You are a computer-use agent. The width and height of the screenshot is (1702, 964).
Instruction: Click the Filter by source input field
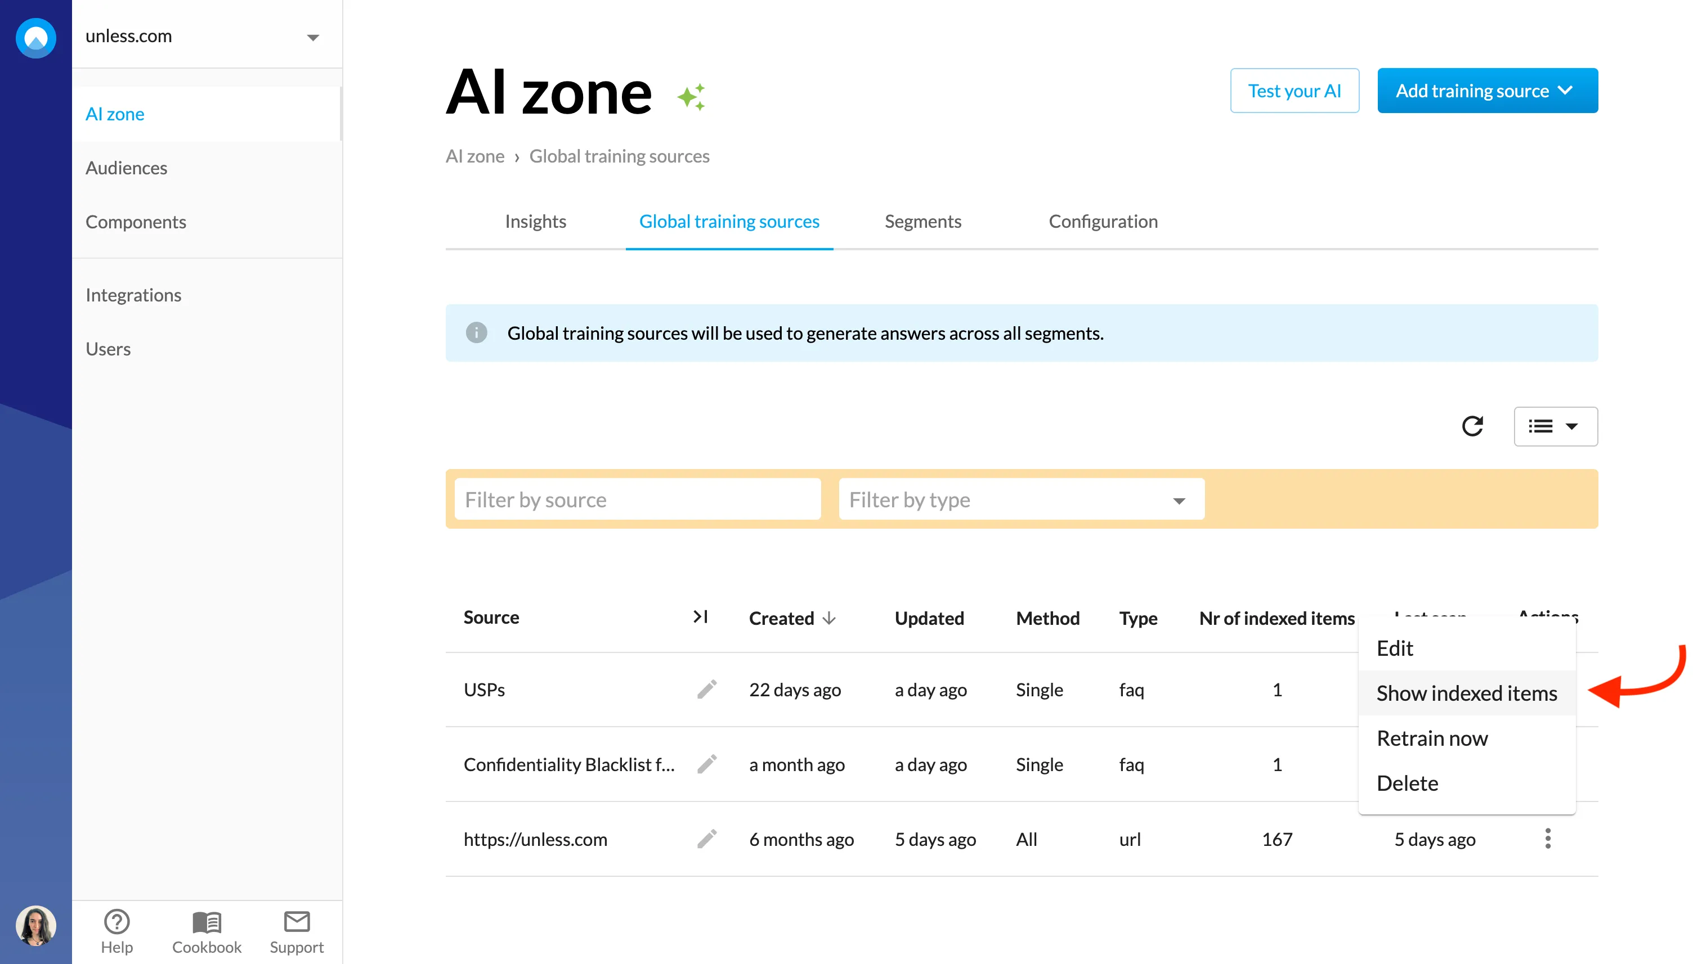[637, 499]
